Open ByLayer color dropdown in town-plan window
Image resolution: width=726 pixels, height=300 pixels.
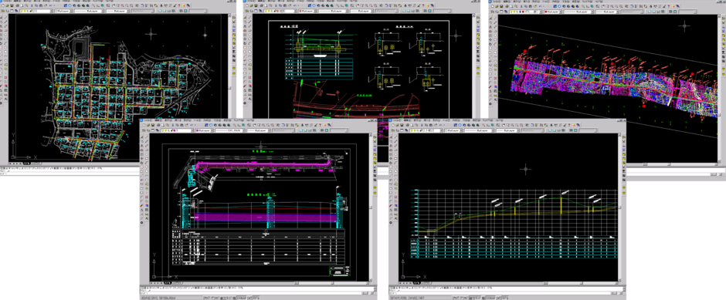click(x=63, y=11)
